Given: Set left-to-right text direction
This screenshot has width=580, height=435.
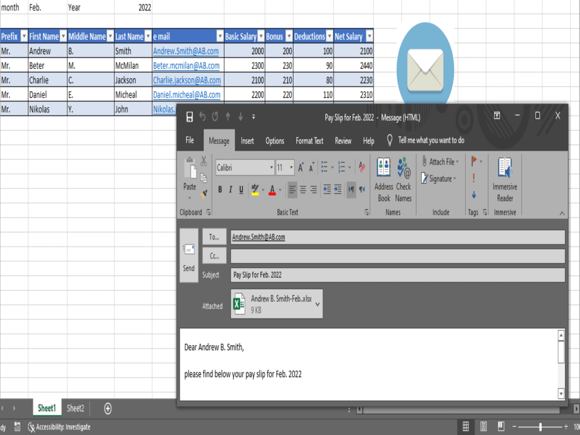Looking at the screenshot, I should 351,190.
